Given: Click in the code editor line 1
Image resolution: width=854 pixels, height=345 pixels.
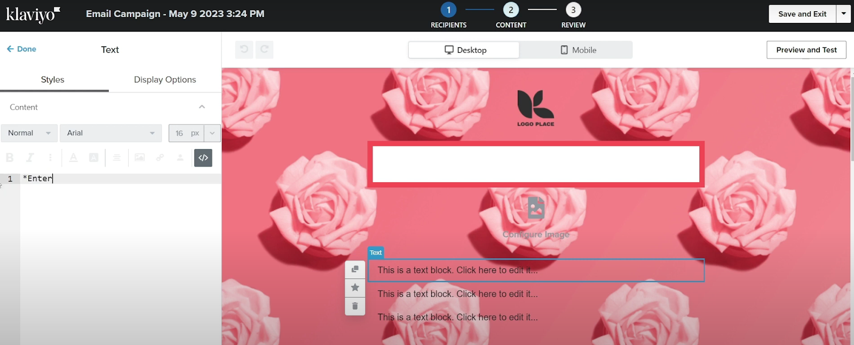Looking at the screenshot, I should [x=121, y=179].
